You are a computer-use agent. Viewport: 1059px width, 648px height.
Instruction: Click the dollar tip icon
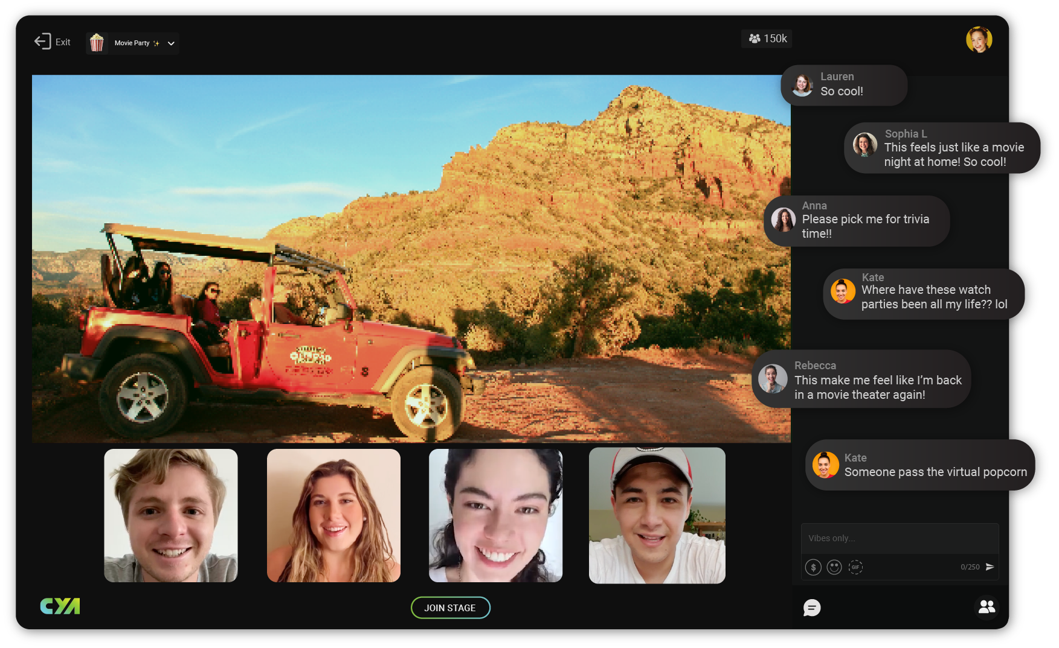click(813, 567)
